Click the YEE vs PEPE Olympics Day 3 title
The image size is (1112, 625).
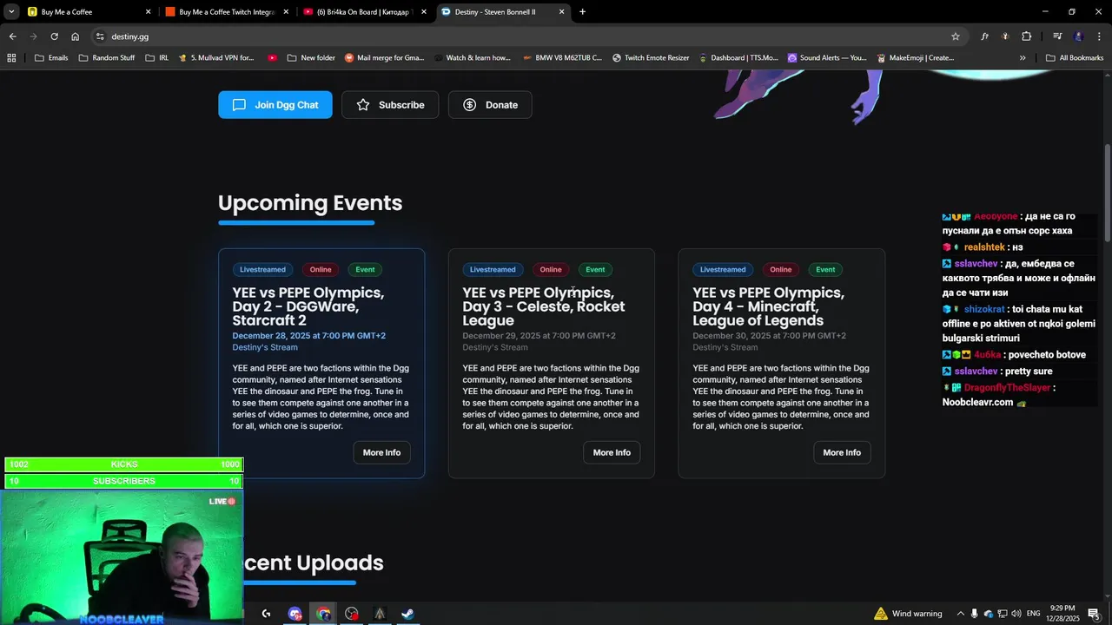coord(544,306)
